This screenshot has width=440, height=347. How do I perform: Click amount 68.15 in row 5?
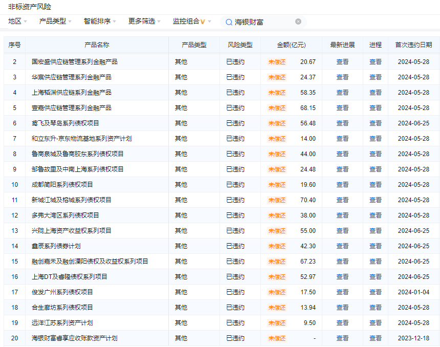(308, 108)
